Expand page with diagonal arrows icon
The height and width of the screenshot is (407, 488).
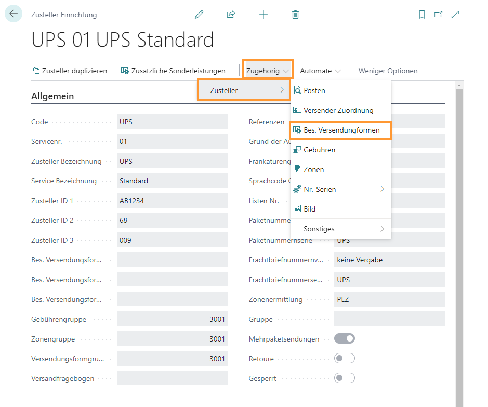pyautogui.click(x=455, y=15)
